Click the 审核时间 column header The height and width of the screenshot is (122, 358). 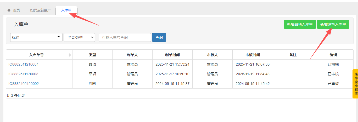pos(253,55)
